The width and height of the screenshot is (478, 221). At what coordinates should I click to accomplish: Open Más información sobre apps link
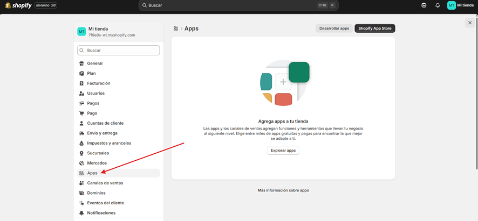(283, 190)
